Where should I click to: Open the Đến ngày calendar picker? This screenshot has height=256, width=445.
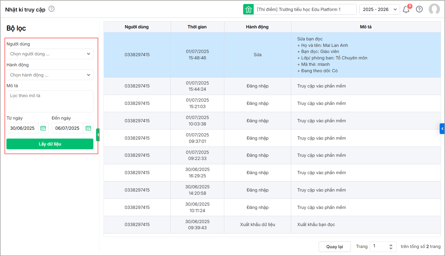[x=88, y=128]
